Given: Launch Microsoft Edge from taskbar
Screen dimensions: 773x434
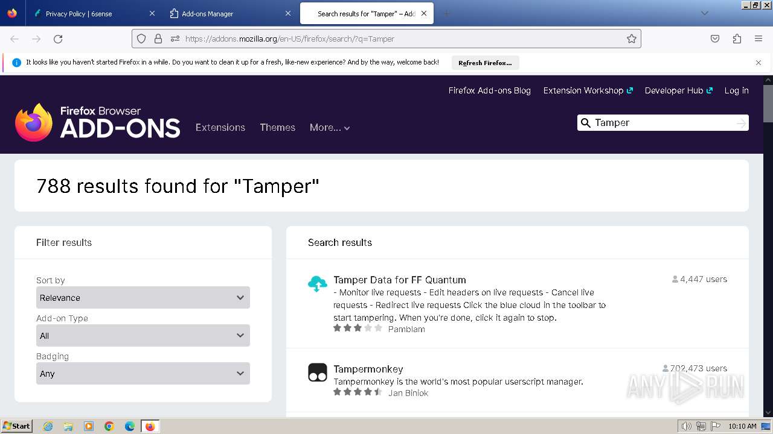Looking at the screenshot, I should click(x=130, y=426).
